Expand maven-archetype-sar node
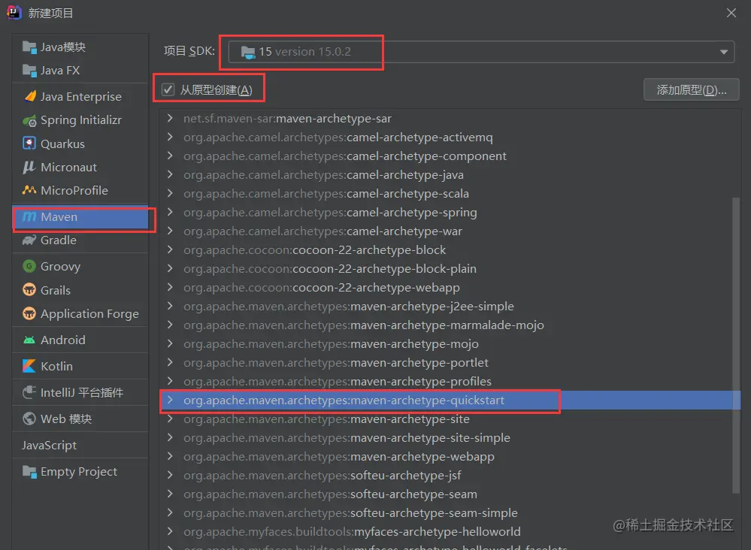 [x=170, y=118]
